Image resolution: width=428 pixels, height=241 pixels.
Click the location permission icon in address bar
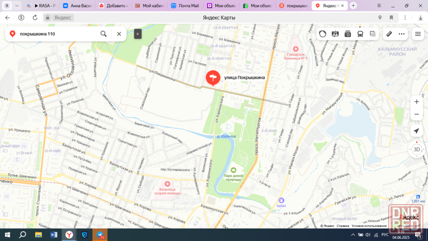380,18
